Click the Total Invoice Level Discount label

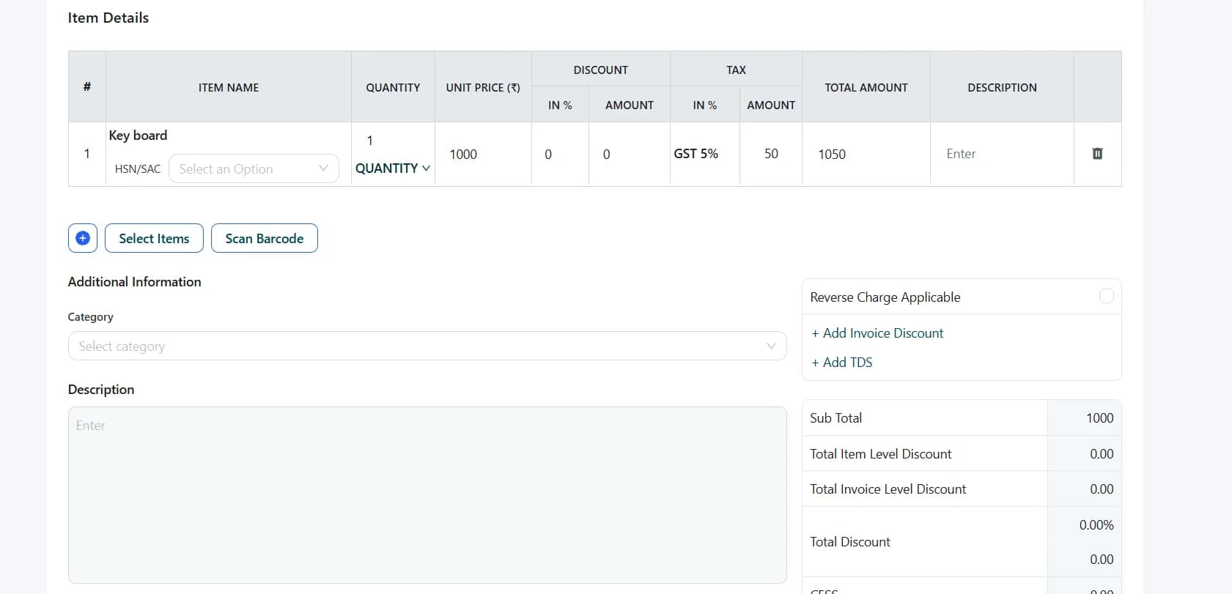coord(888,489)
